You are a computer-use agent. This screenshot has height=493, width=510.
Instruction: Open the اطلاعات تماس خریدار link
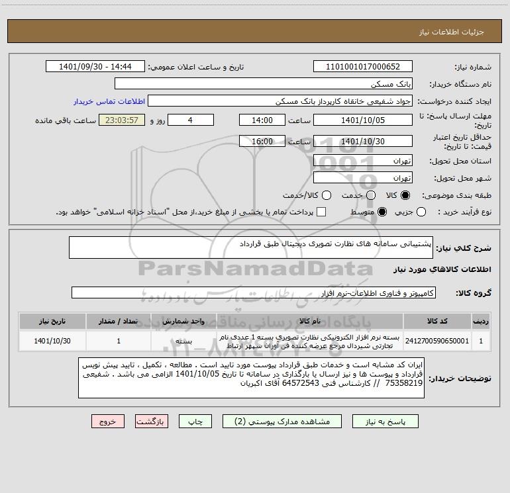[x=109, y=101]
